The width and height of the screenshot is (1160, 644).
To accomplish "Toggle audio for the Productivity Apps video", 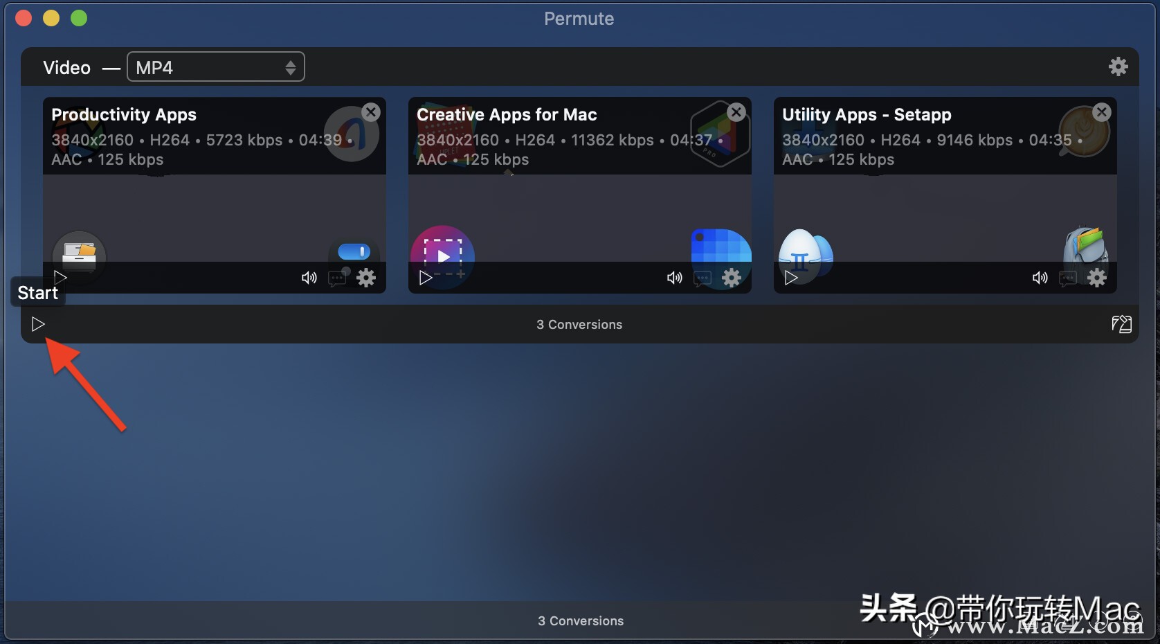I will pos(309,278).
